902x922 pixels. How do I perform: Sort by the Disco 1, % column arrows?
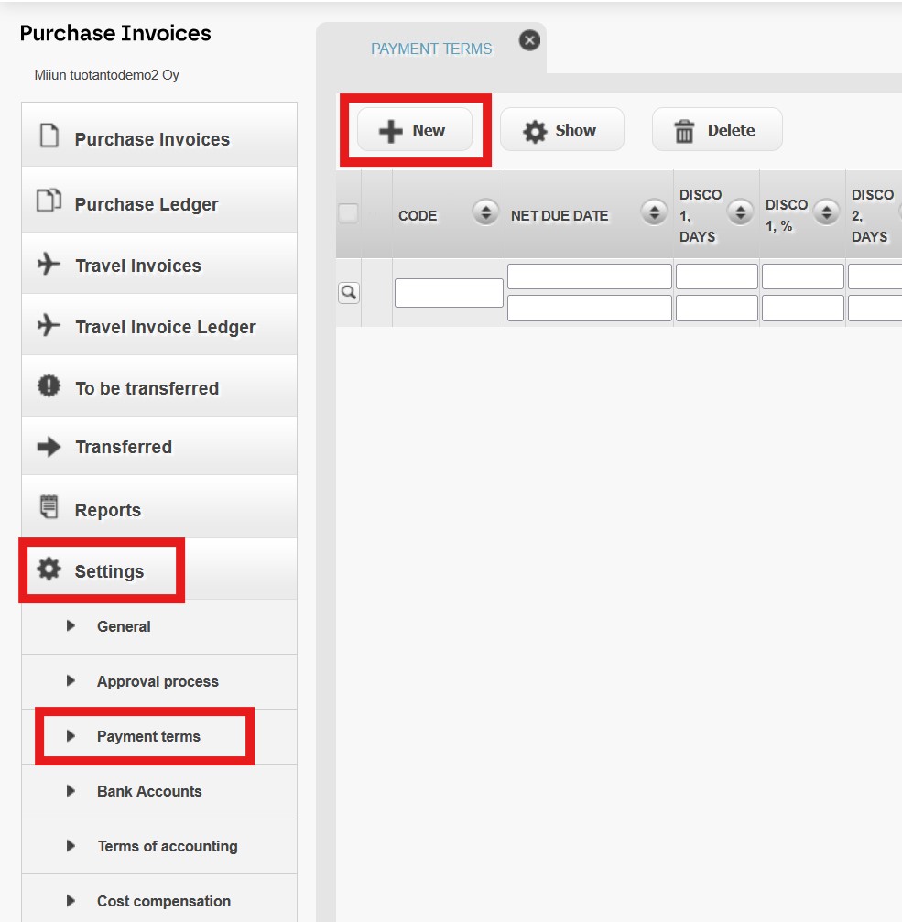826,212
